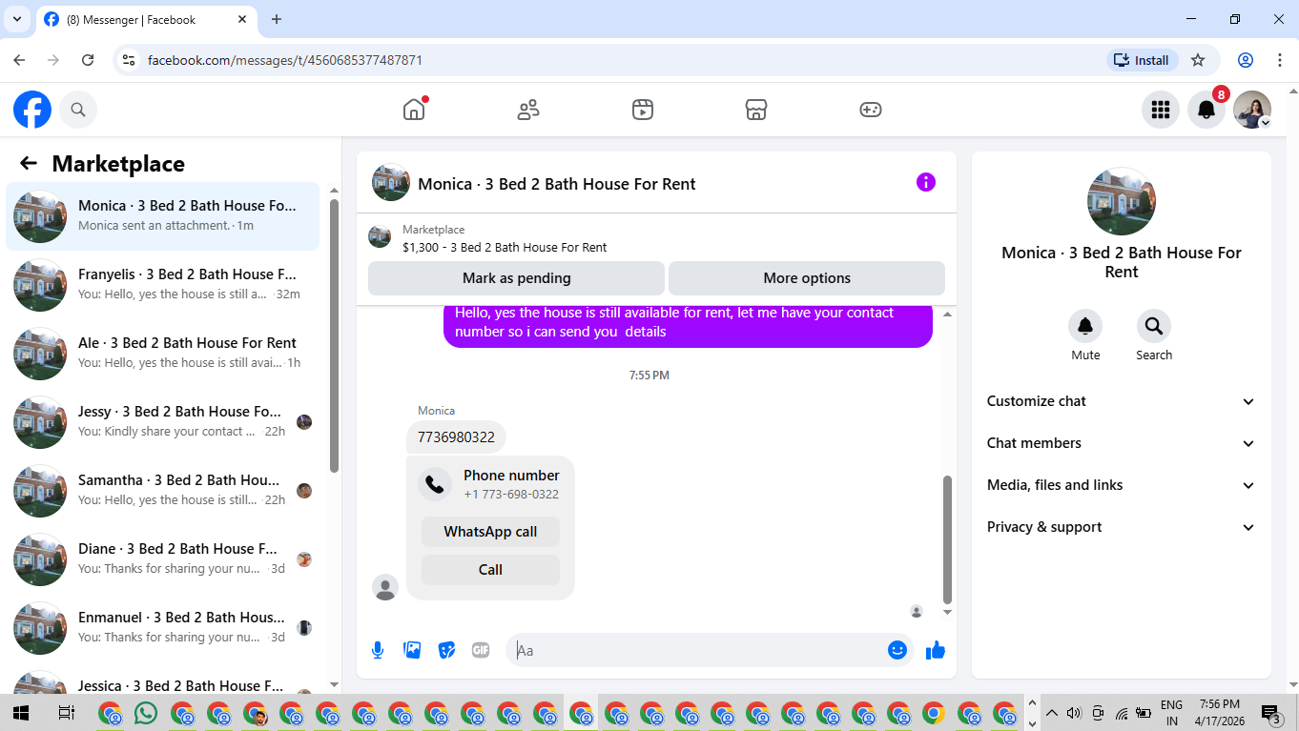
Task: Click the Call button
Action: (x=490, y=570)
